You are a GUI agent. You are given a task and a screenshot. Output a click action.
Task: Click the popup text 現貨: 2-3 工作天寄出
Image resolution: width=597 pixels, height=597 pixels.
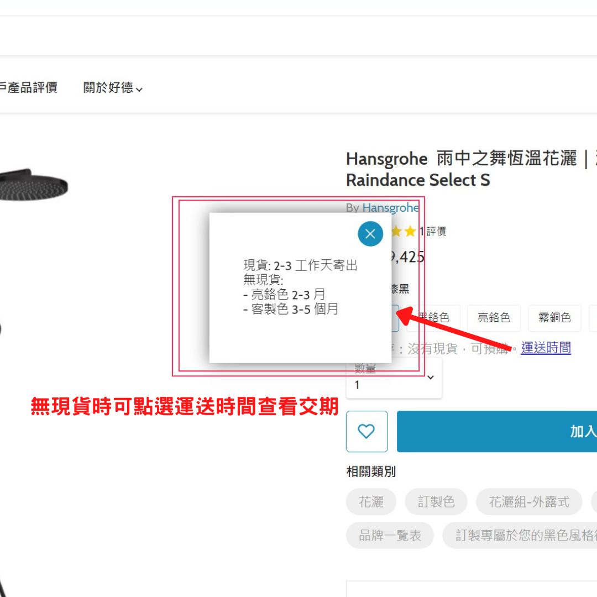pyautogui.click(x=300, y=265)
